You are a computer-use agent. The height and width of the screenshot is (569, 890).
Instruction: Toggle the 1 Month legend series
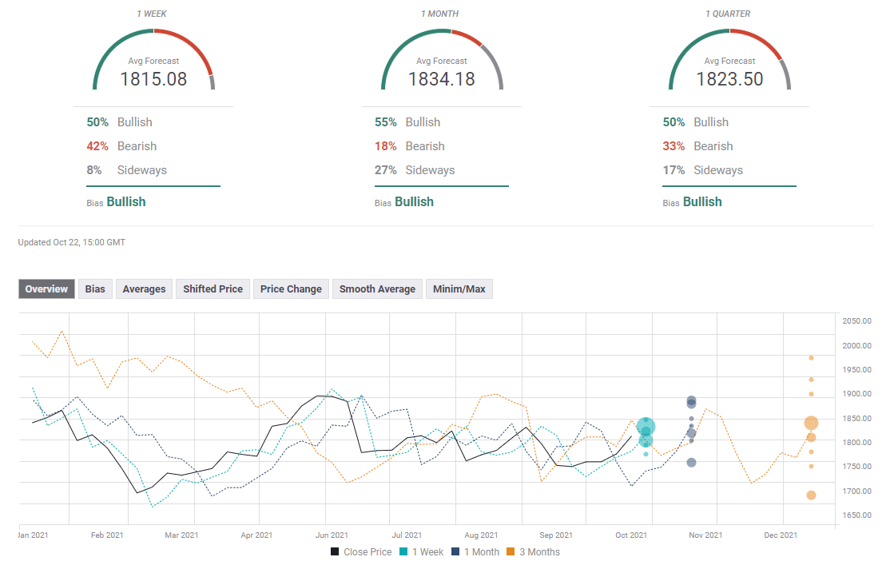click(475, 551)
